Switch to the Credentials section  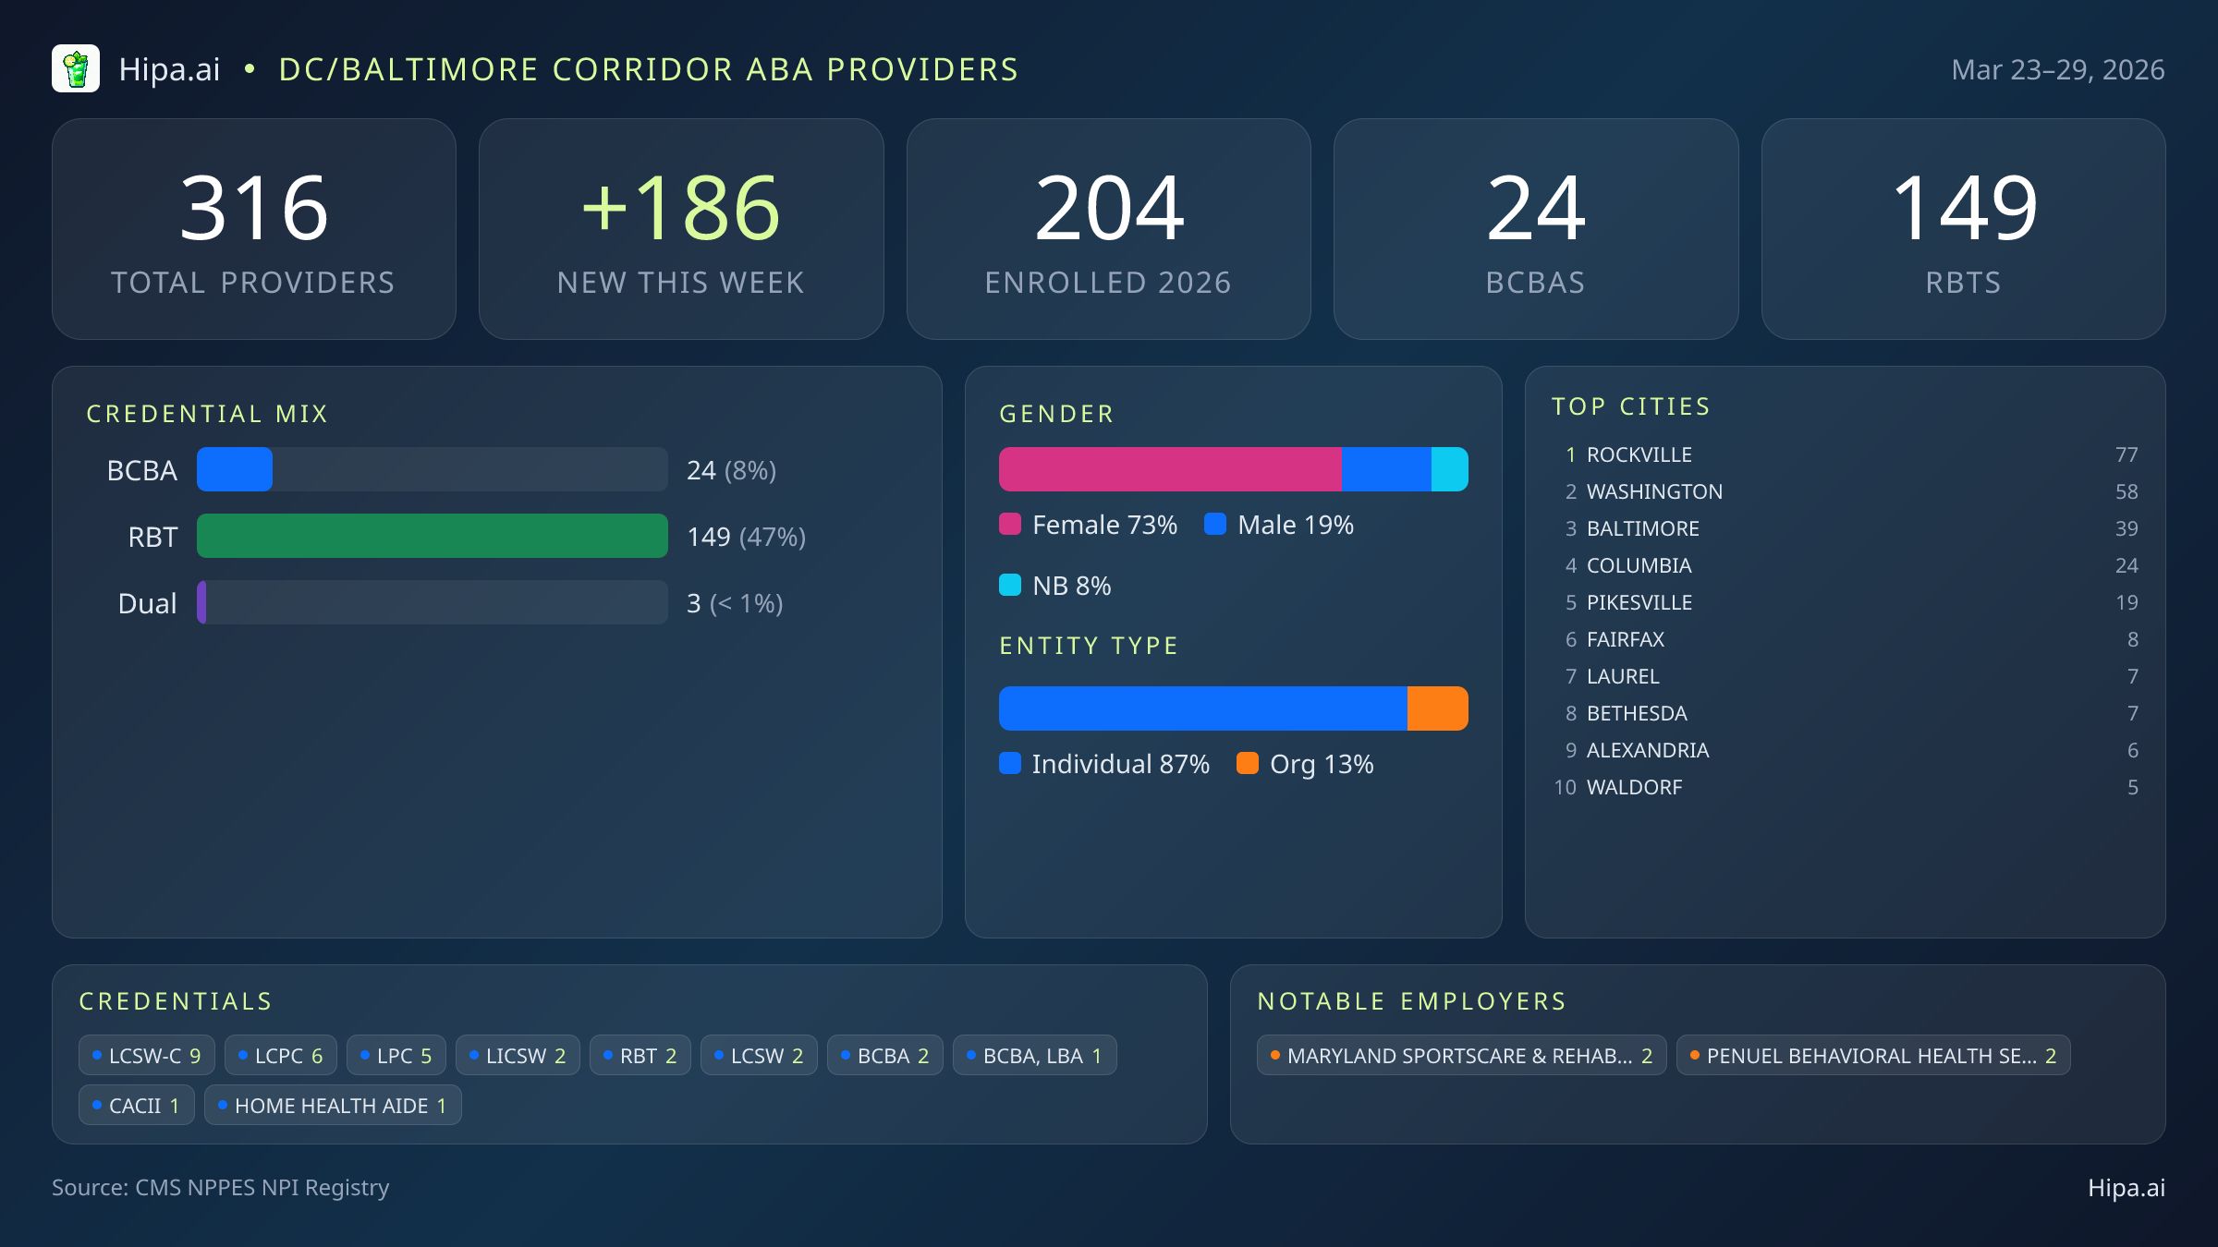pos(176,1000)
